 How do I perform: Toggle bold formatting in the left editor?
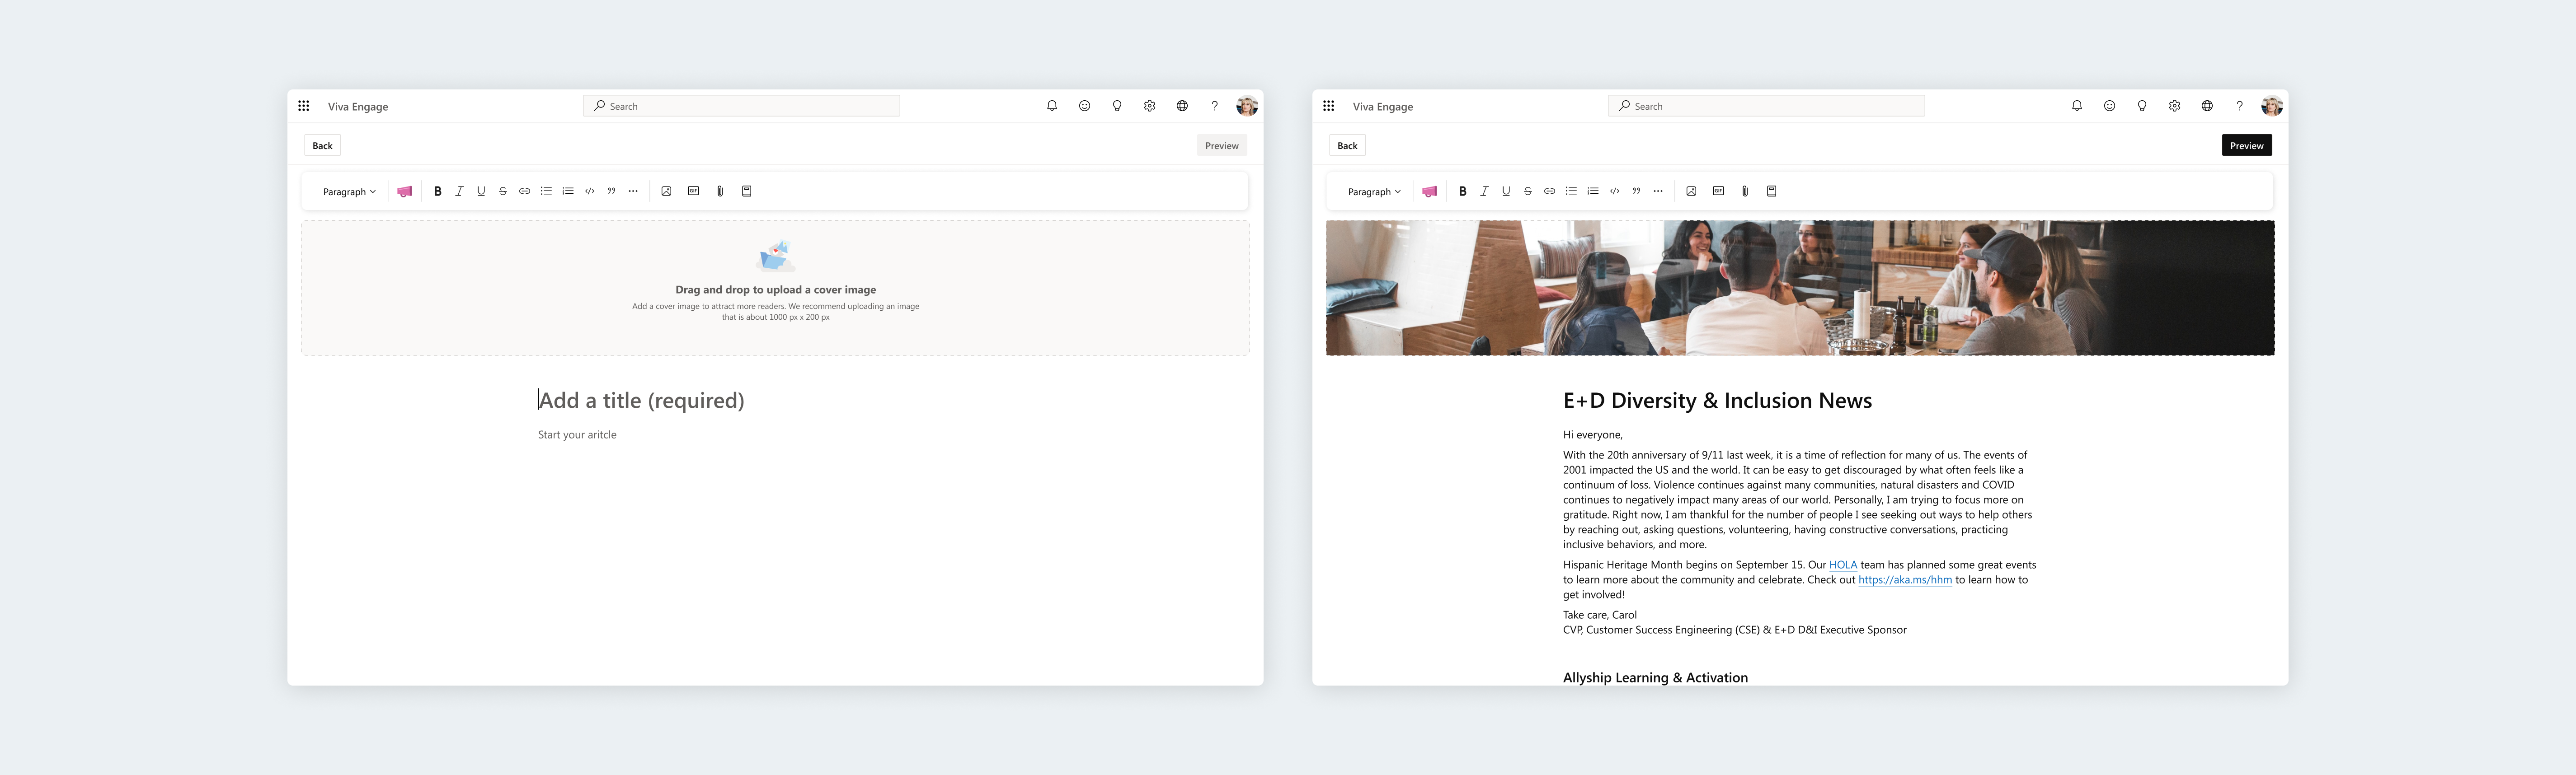(437, 191)
